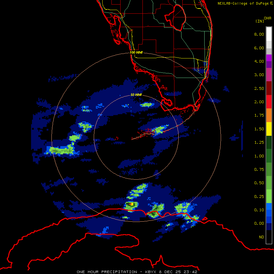Screen dimensions: 274x274
Task: Click the '8.00' legend value
Action: tap(259, 34)
